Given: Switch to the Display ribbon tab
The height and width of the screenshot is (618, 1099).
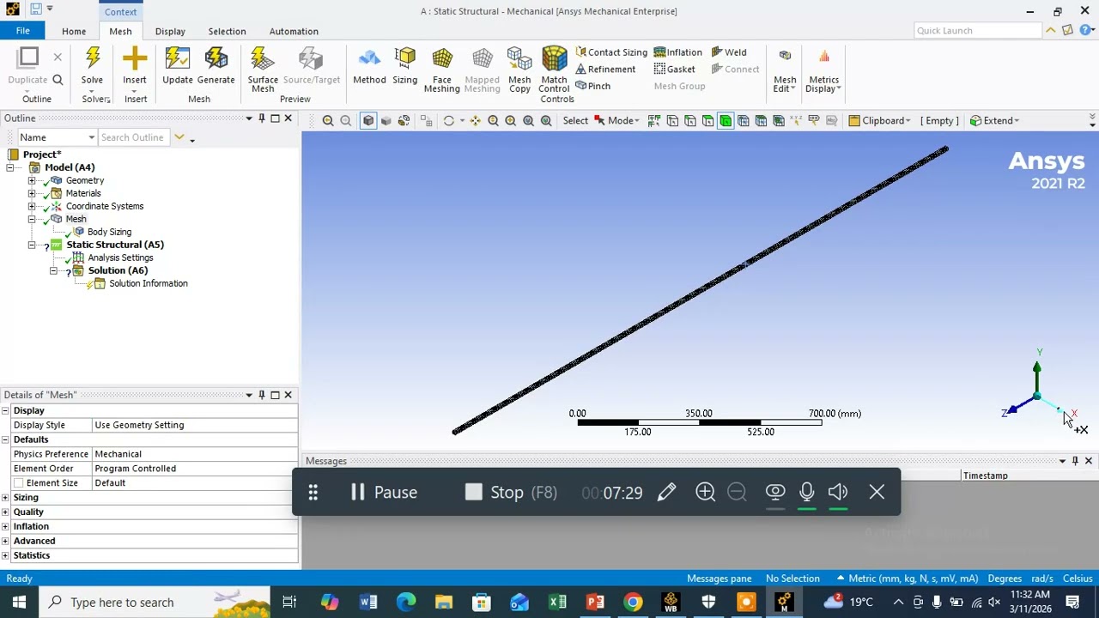Looking at the screenshot, I should pyautogui.click(x=170, y=32).
